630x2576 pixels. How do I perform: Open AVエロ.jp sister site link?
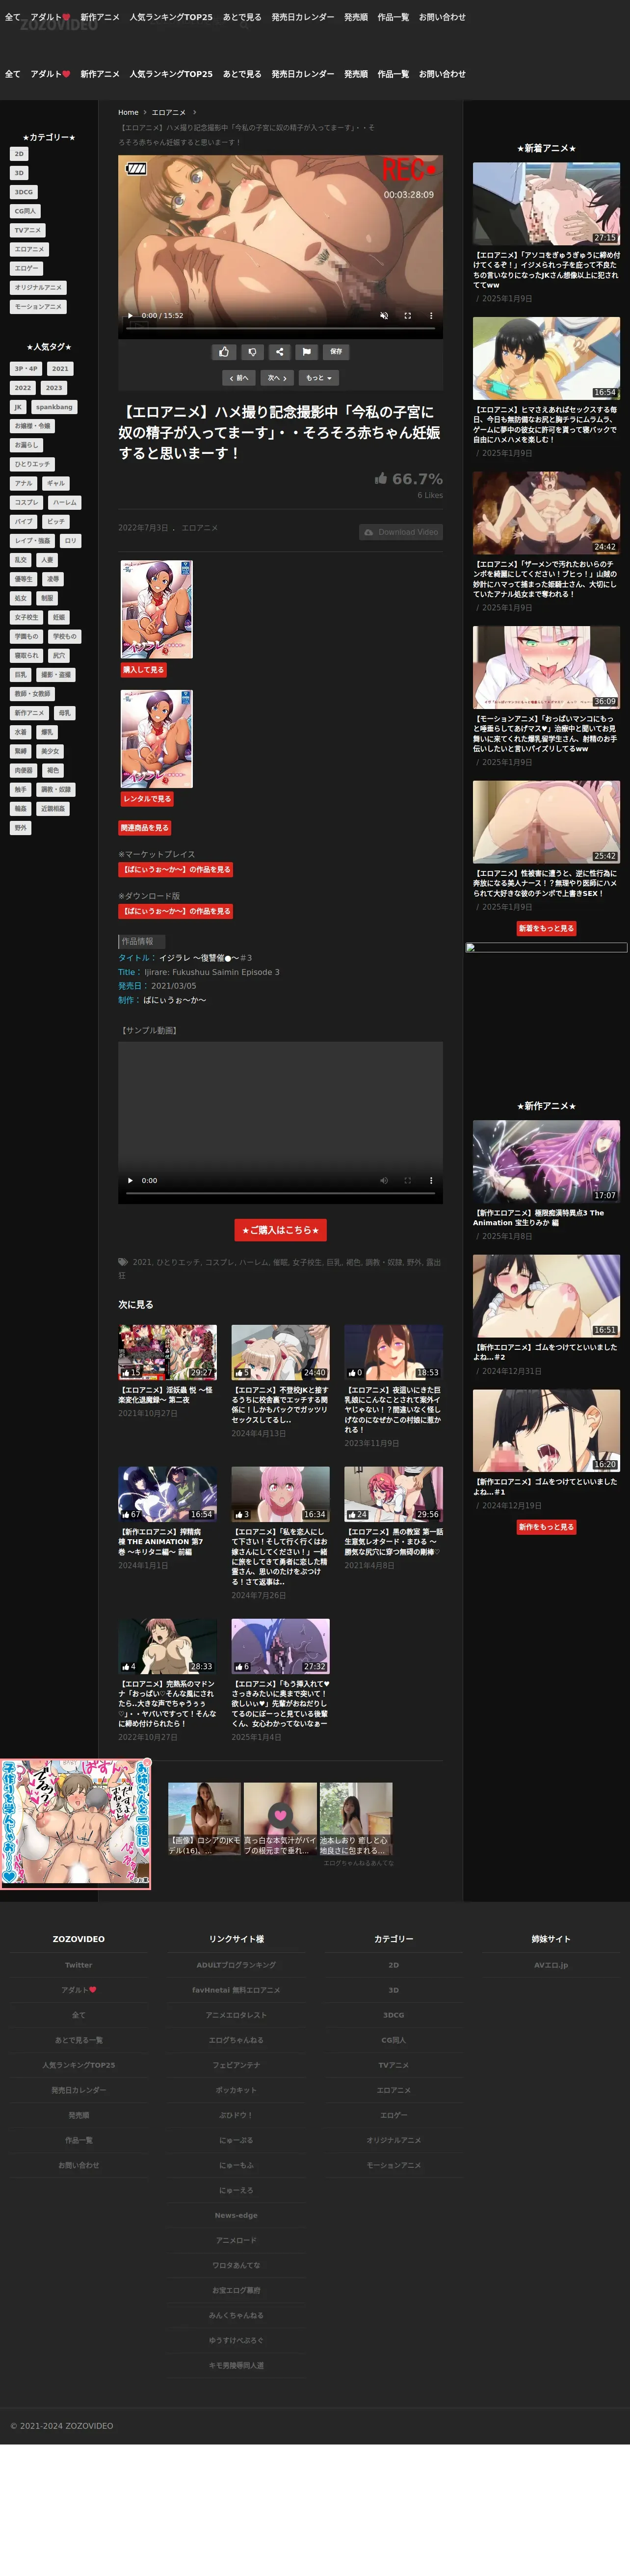551,1965
